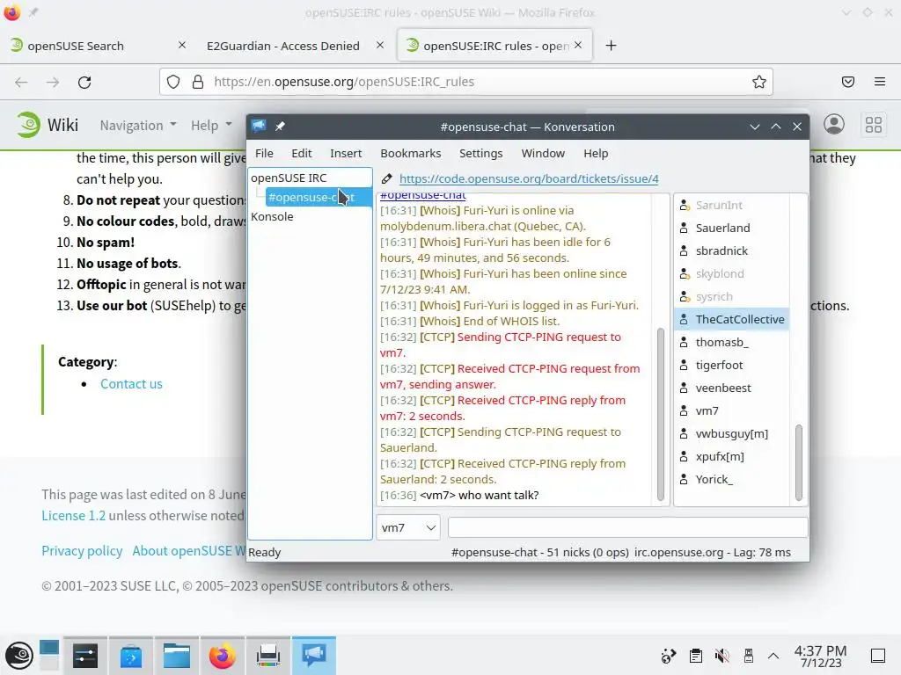
Task: Click the muted volume tray icon
Action: 722,656
